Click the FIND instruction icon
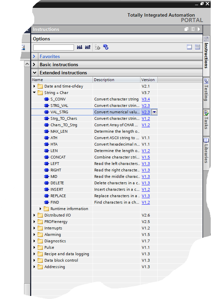Viewport: 211px width, 299px height. coord(46,202)
